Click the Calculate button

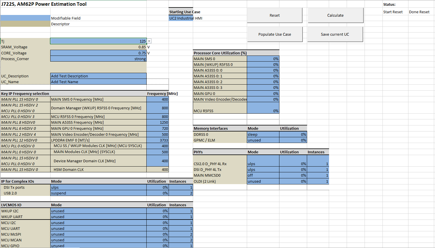pos(335,15)
